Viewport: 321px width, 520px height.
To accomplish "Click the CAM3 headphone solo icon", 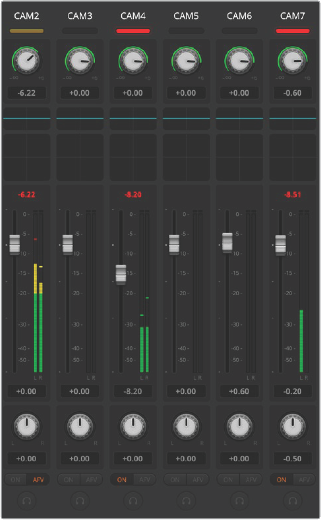I will 80,501.
